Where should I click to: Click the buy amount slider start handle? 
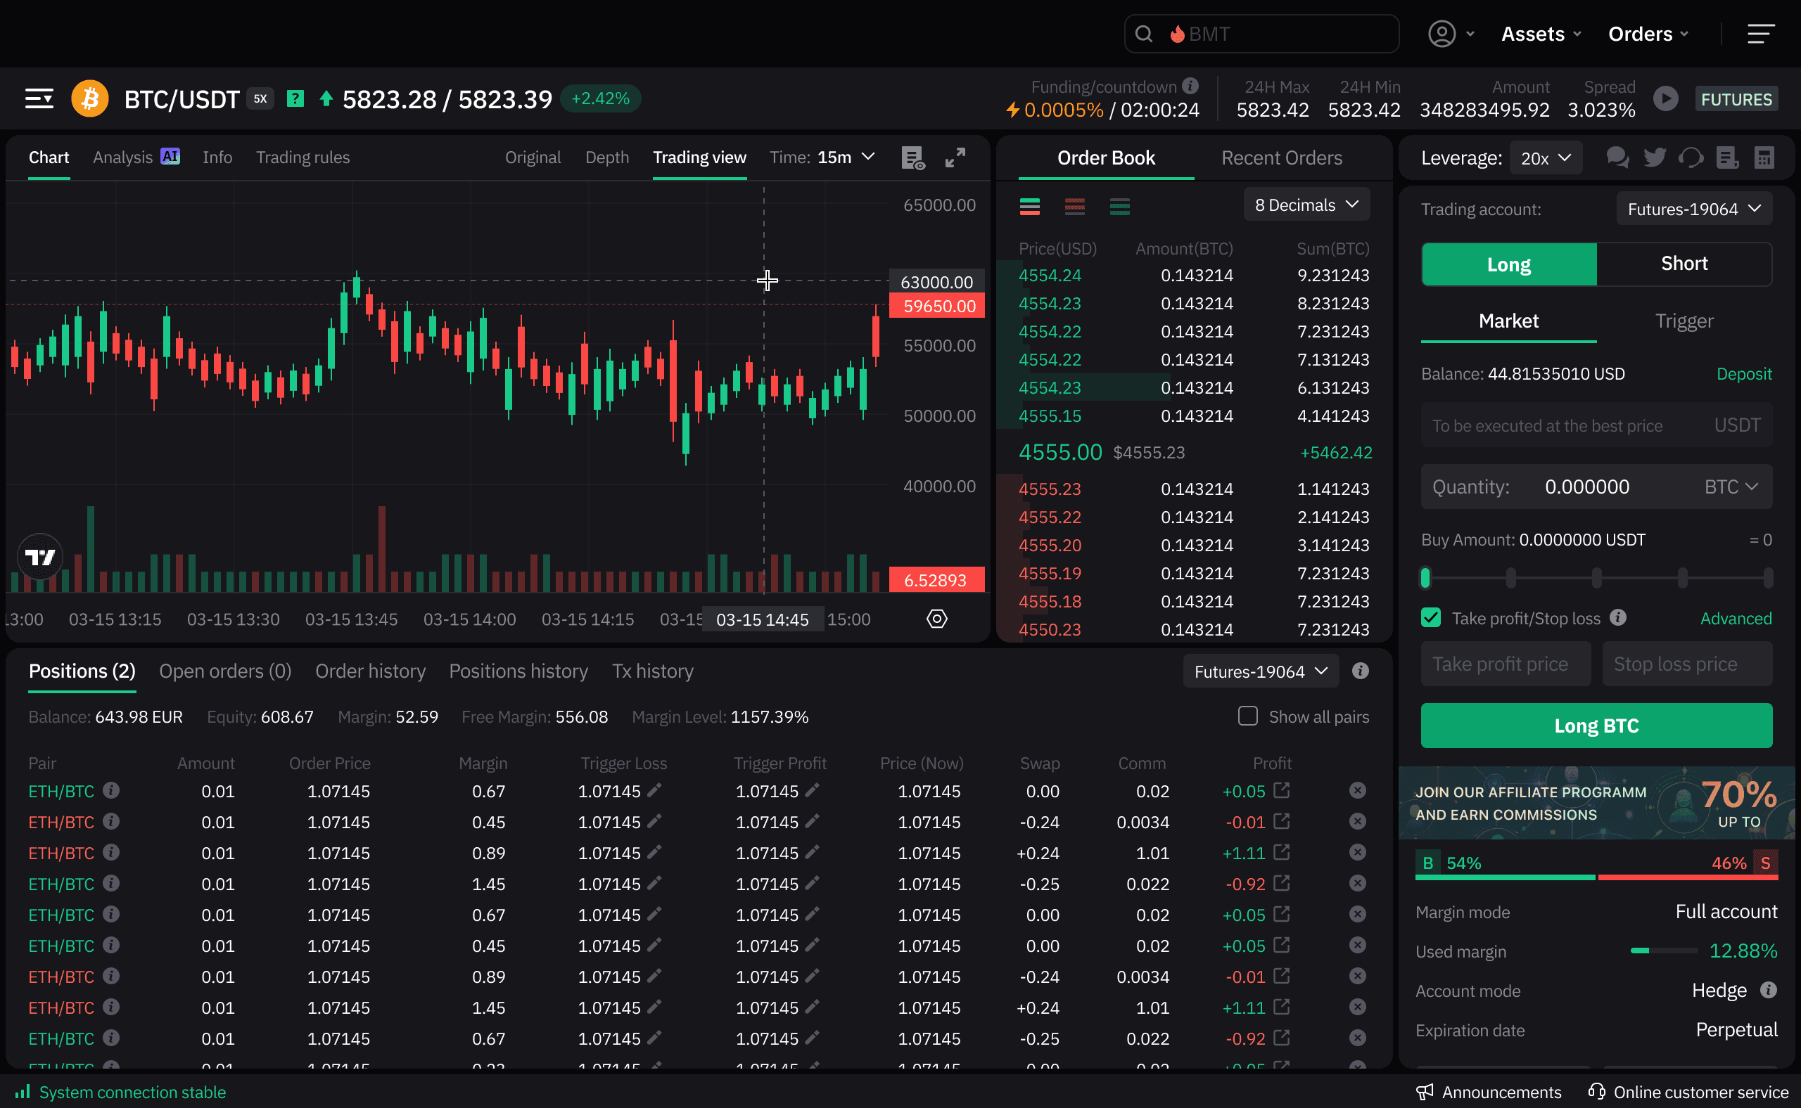pos(1425,578)
